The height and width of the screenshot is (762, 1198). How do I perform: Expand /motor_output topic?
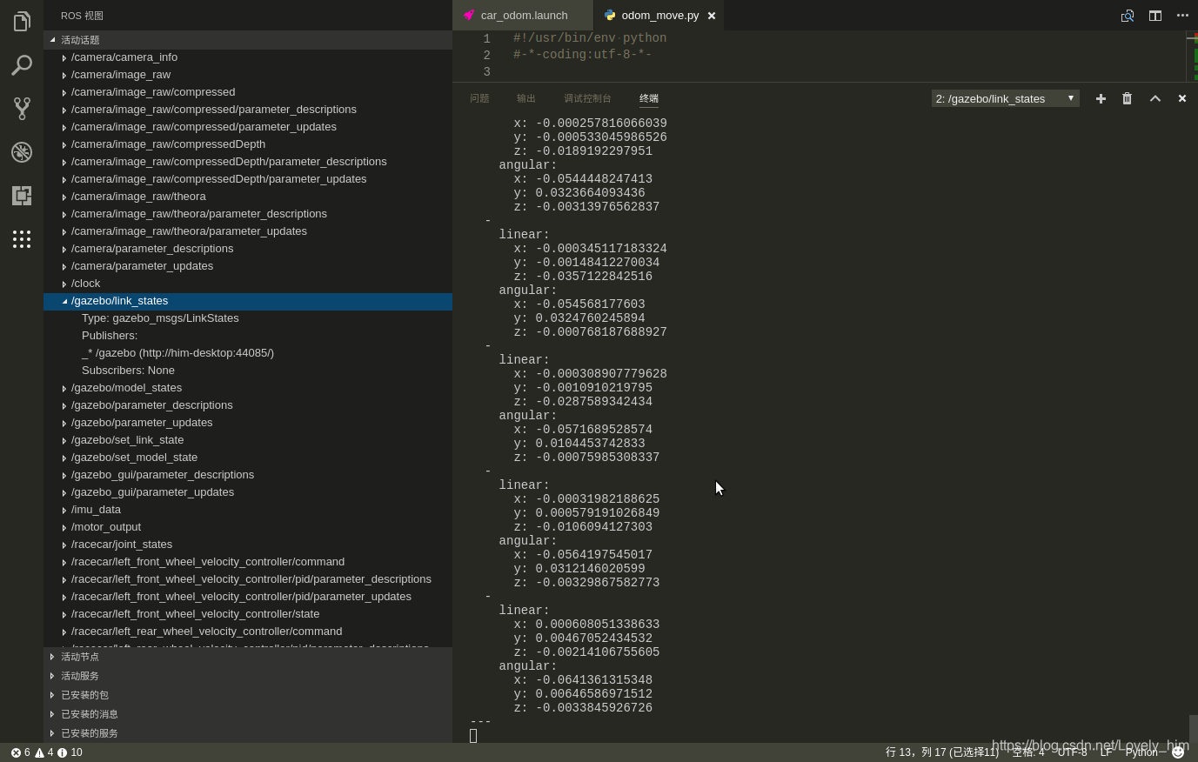tap(64, 527)
